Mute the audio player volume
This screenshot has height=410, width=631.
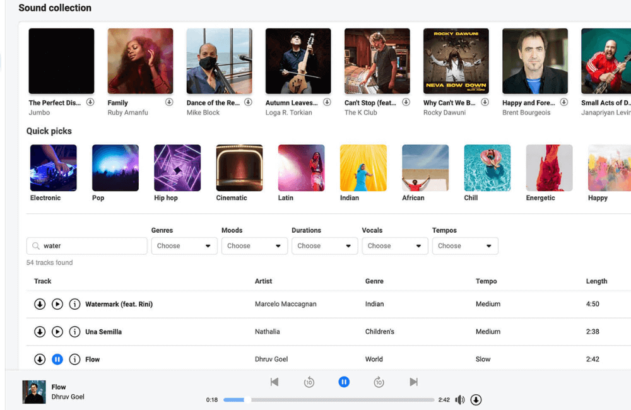point(459,399)
